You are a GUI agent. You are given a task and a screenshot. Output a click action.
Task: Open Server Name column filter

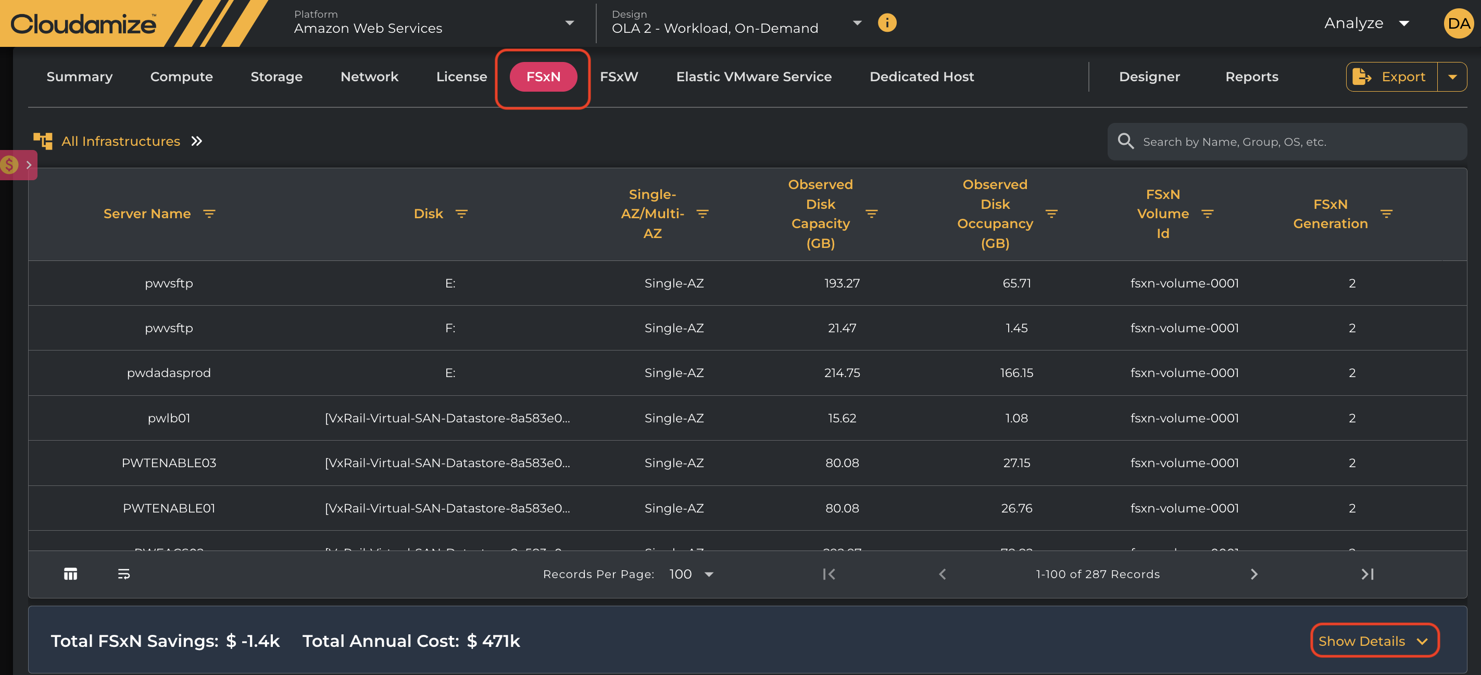click(x=209, y=214)
